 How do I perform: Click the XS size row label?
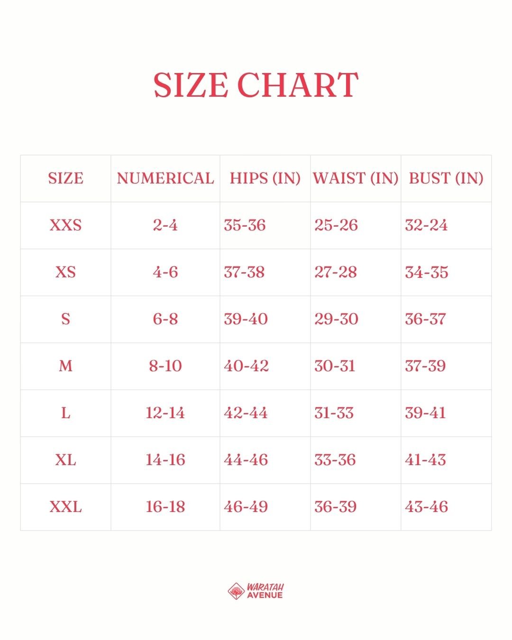click(66, 272)
